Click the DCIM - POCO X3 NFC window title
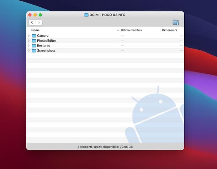The width and height of the screenshot is (217, 169). click(107, 15)
